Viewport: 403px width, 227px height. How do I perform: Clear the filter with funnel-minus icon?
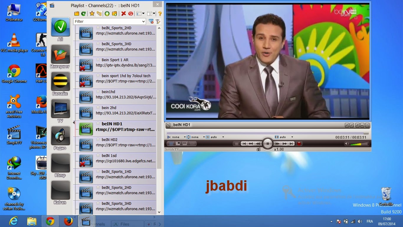point(151,21)
